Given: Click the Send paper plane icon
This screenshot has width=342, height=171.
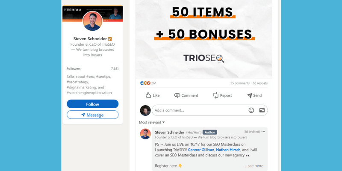Looking at the screenshot, I should (x=250, y=95).
